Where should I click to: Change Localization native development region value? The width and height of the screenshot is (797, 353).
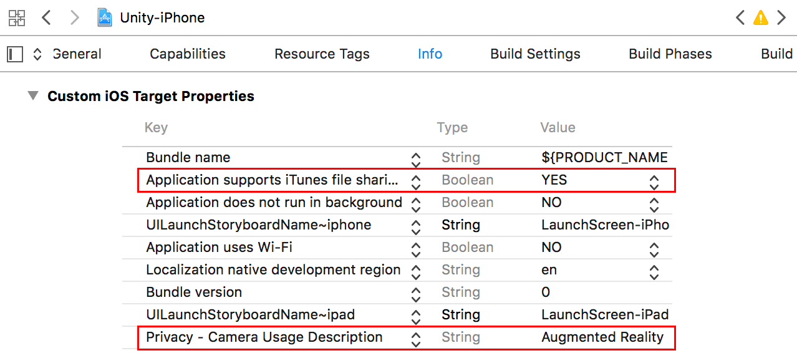654,271
